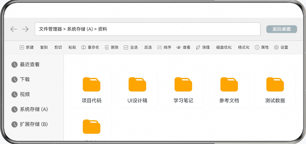The width and height of the screenshot is (306, 144).
Task: Click the 清理 label
Action: click(x=206, y=47)
